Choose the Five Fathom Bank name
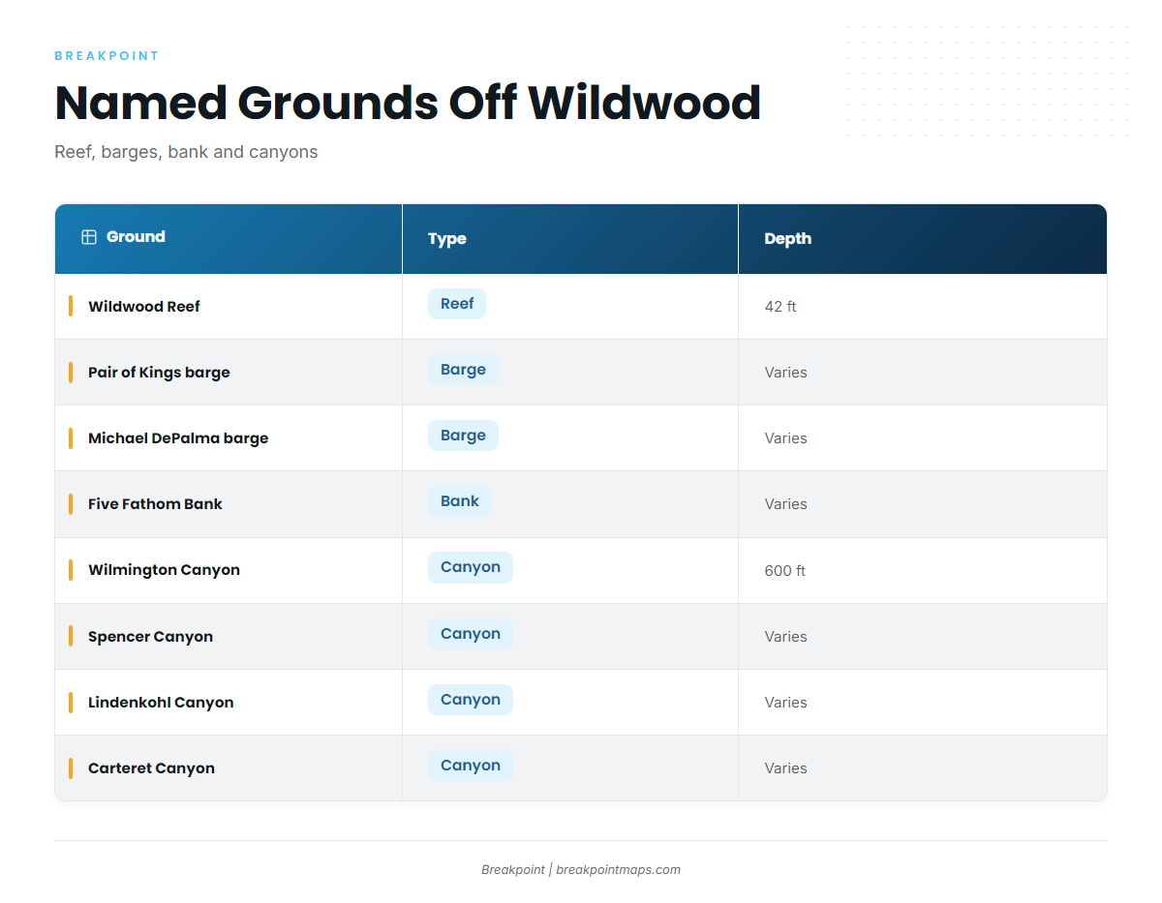The image size is (1162, 903). 155,504
